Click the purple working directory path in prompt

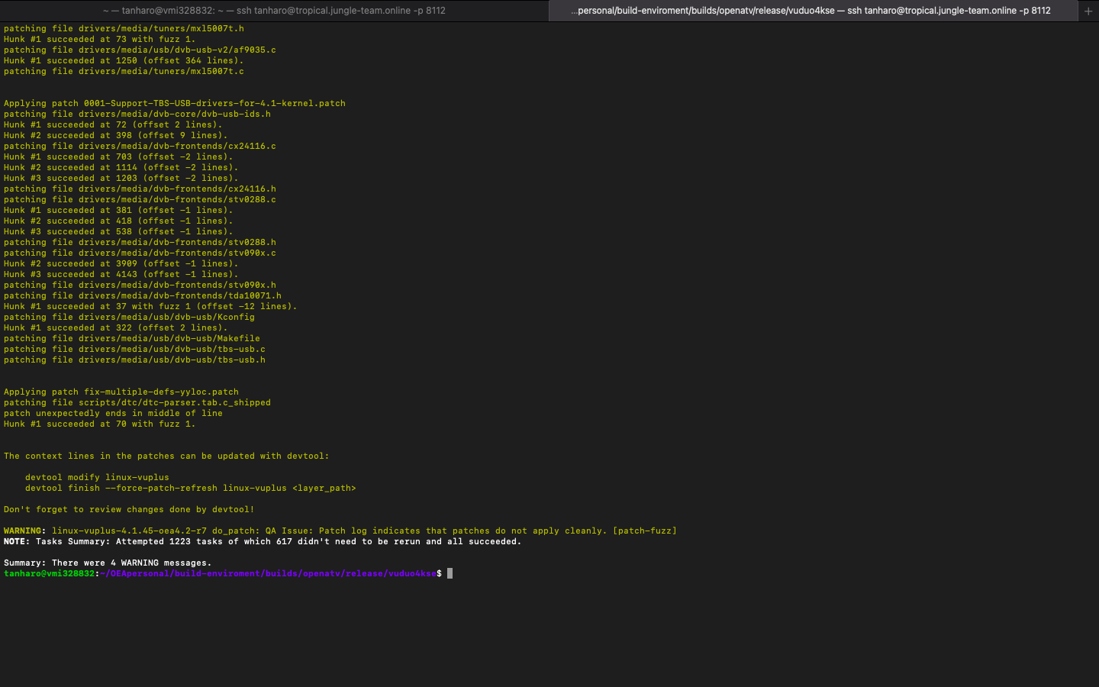[268, 573]
